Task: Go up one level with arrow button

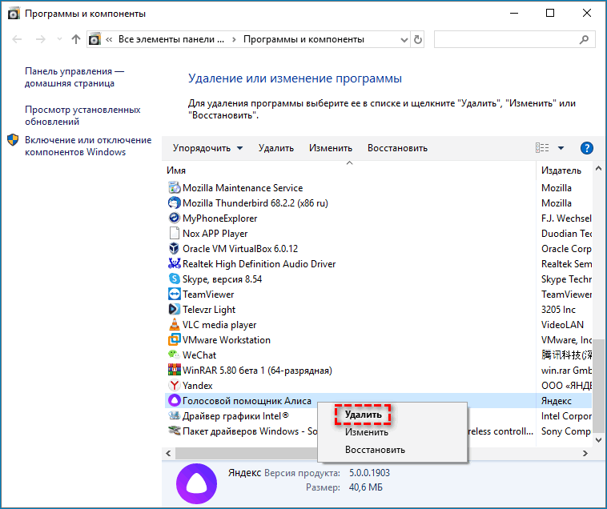Action: click(76, 39)
